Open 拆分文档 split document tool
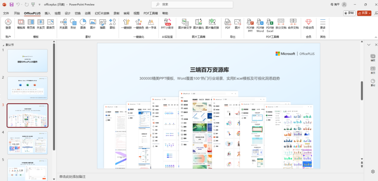The image size is (378, 181). (281, 24)
